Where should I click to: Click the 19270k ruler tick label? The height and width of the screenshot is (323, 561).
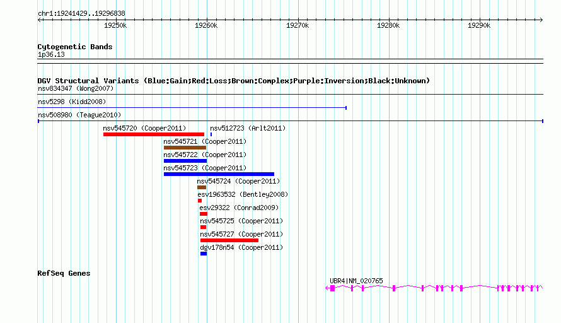(298, 26)
